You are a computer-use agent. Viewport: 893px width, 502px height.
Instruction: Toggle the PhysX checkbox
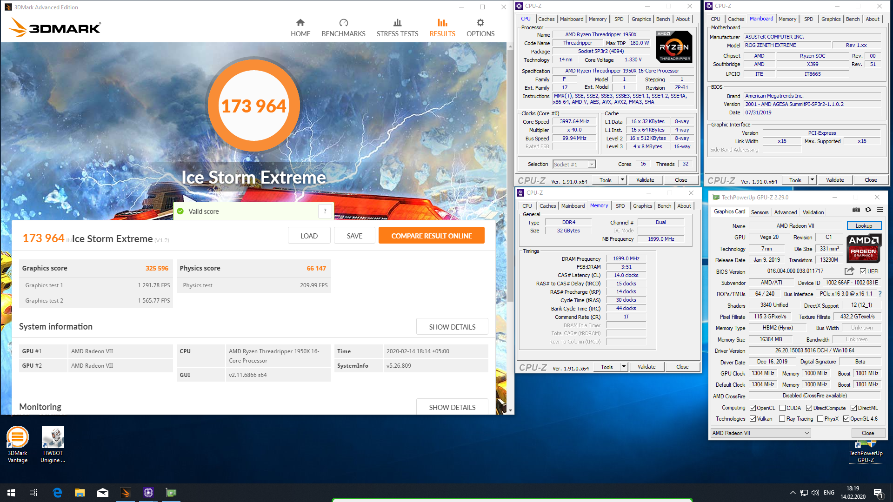(820, 419)
